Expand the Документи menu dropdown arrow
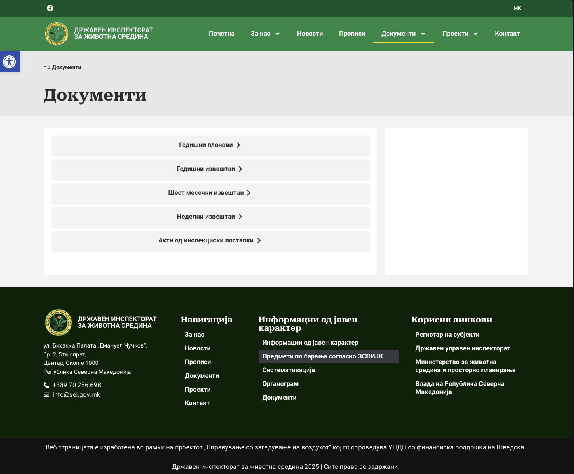 tap(423, 34)
